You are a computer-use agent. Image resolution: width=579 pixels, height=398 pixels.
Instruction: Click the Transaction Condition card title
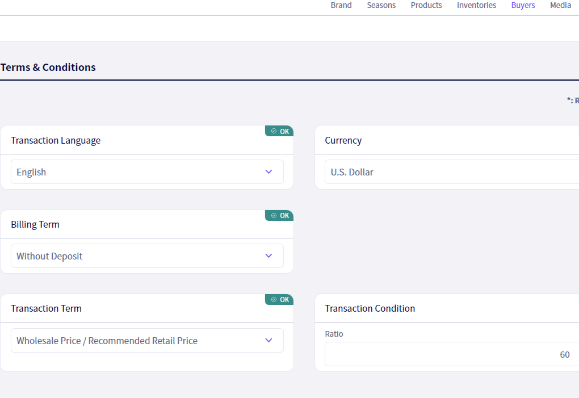[x=370, y=308]
